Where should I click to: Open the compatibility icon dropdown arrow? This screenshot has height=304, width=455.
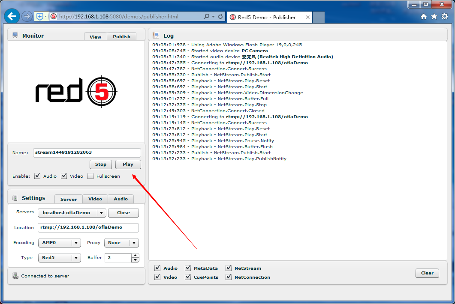click(45, 17)
